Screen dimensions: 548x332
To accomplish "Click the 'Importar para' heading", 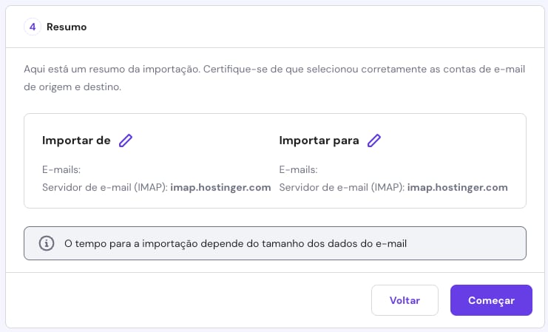I will tap(319, 140).
